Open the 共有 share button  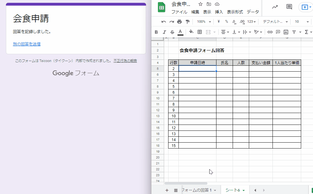[x=304, y=7]
